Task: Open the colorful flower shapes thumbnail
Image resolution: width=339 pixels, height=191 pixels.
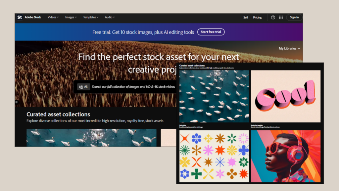Action: [214, 156]
